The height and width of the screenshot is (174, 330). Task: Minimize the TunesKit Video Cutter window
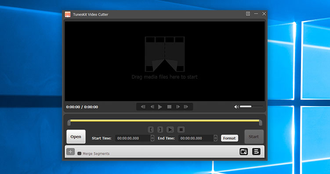point(256,14)
